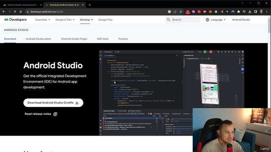
Task: Expand the Develop dropdown menu
Action: (86, 20)
